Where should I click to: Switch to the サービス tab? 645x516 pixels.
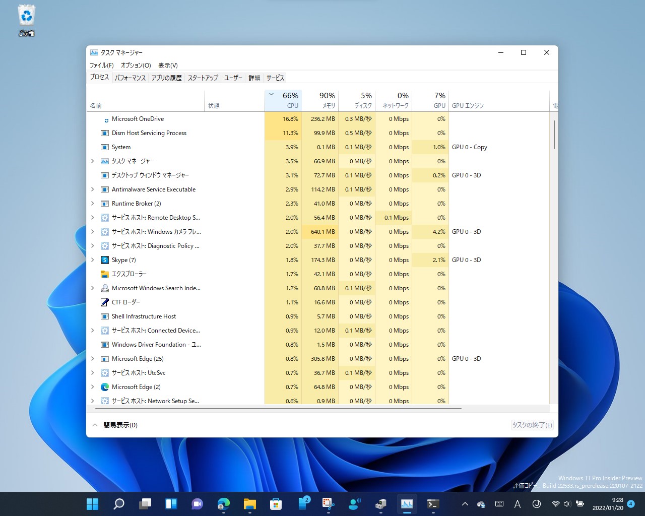click(275, 78)
